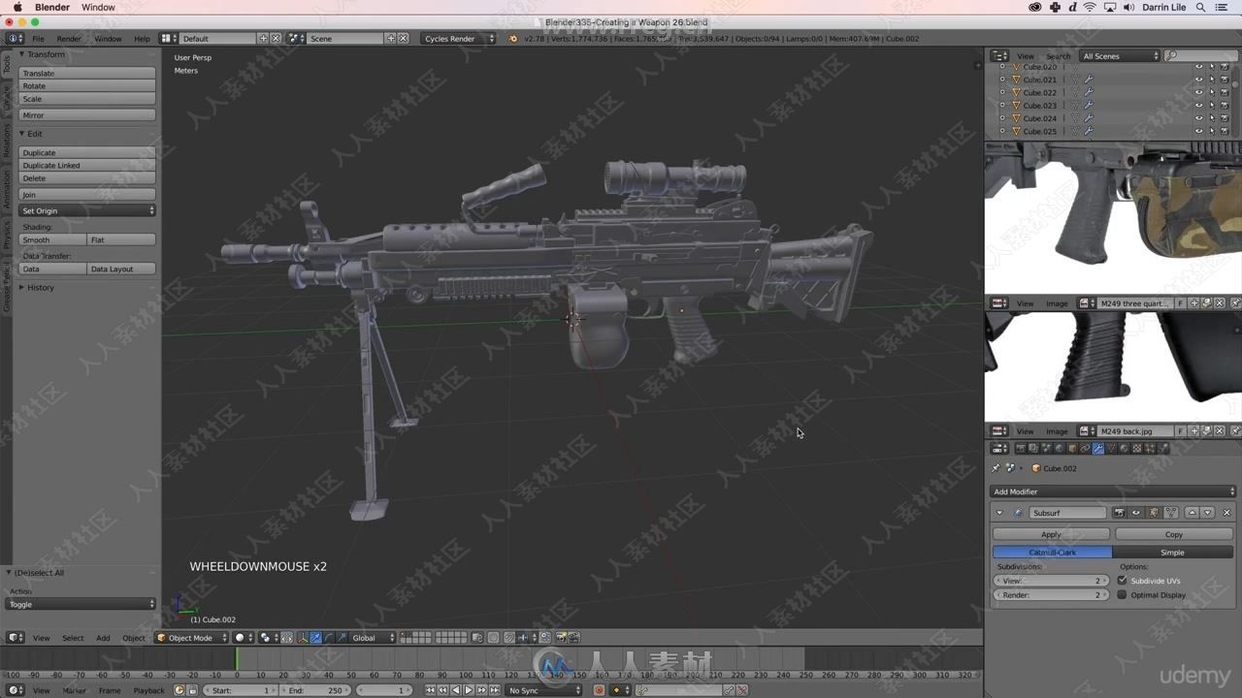Open the Select menu in the 3D view

[x=73, y=638]
